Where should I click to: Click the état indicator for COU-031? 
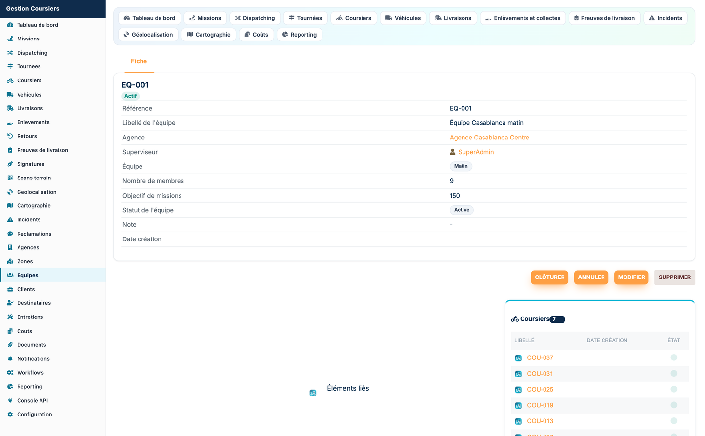674,374
